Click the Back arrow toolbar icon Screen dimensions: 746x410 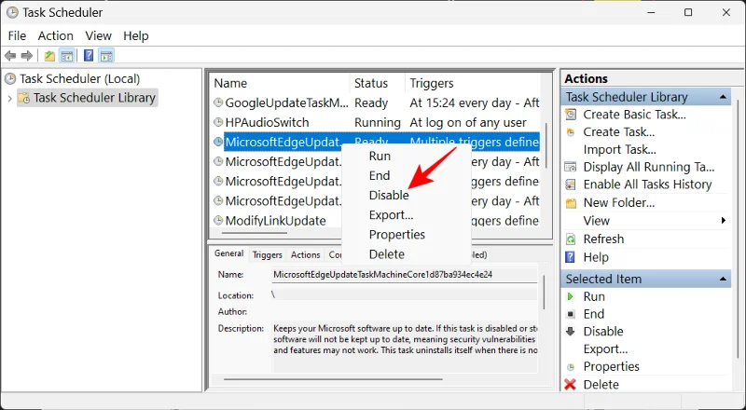coord(10,56)
